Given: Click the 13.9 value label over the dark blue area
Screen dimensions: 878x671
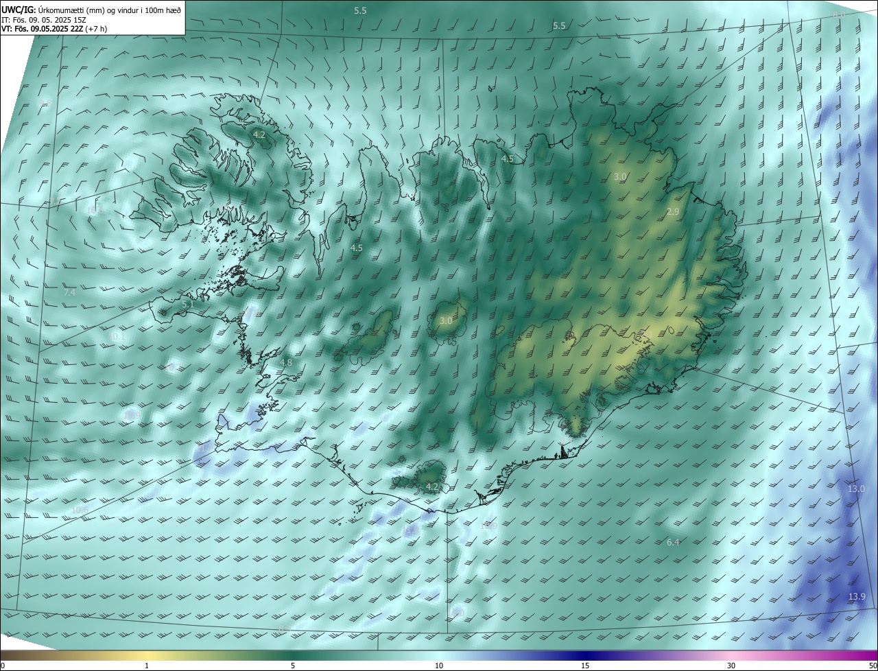Looking at the screenshot, I should click(x=857, y=596).
